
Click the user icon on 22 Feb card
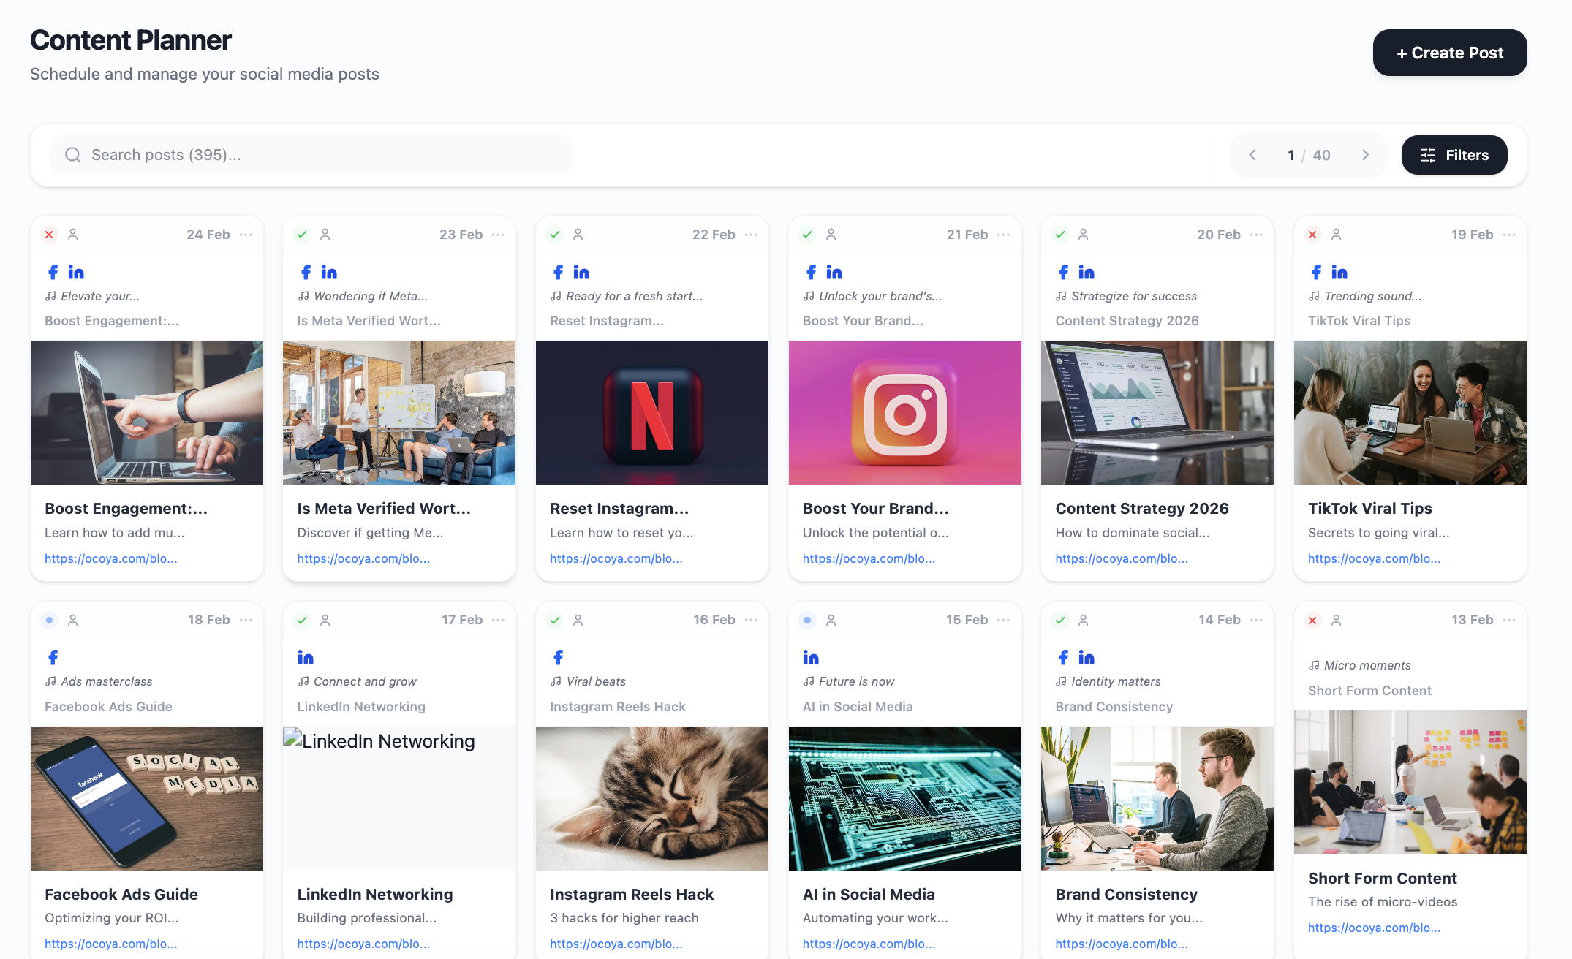pos(578,235)
